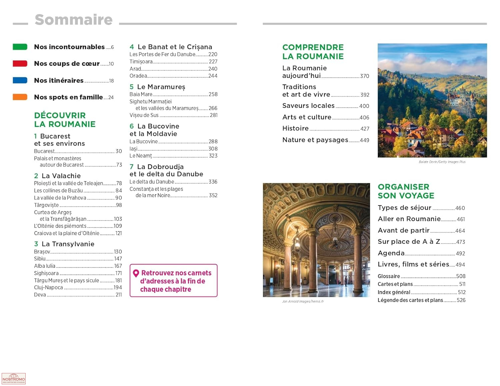Select chapter heading '3 La Transylvanie'
Viewport: 500px width, 386px height.
click(64, 244)
